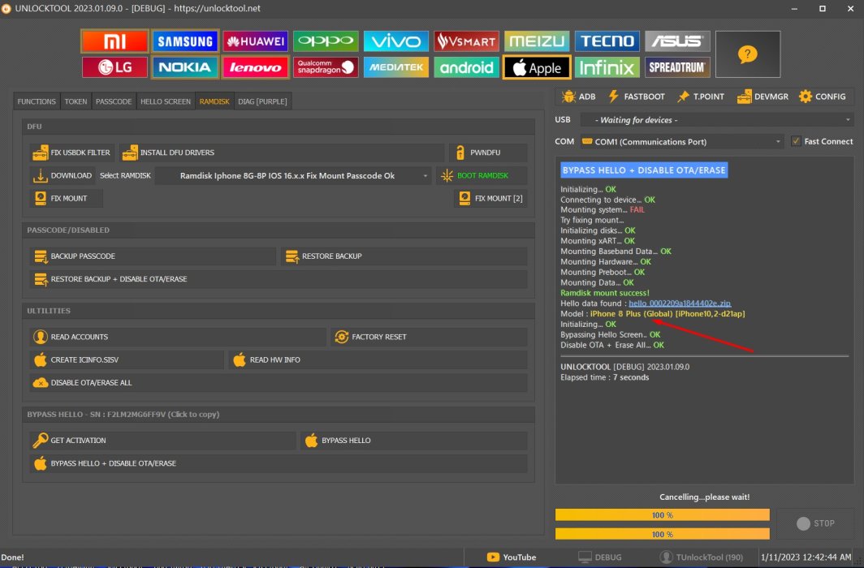Click the BYPASS HELLO button

point(414,441)
